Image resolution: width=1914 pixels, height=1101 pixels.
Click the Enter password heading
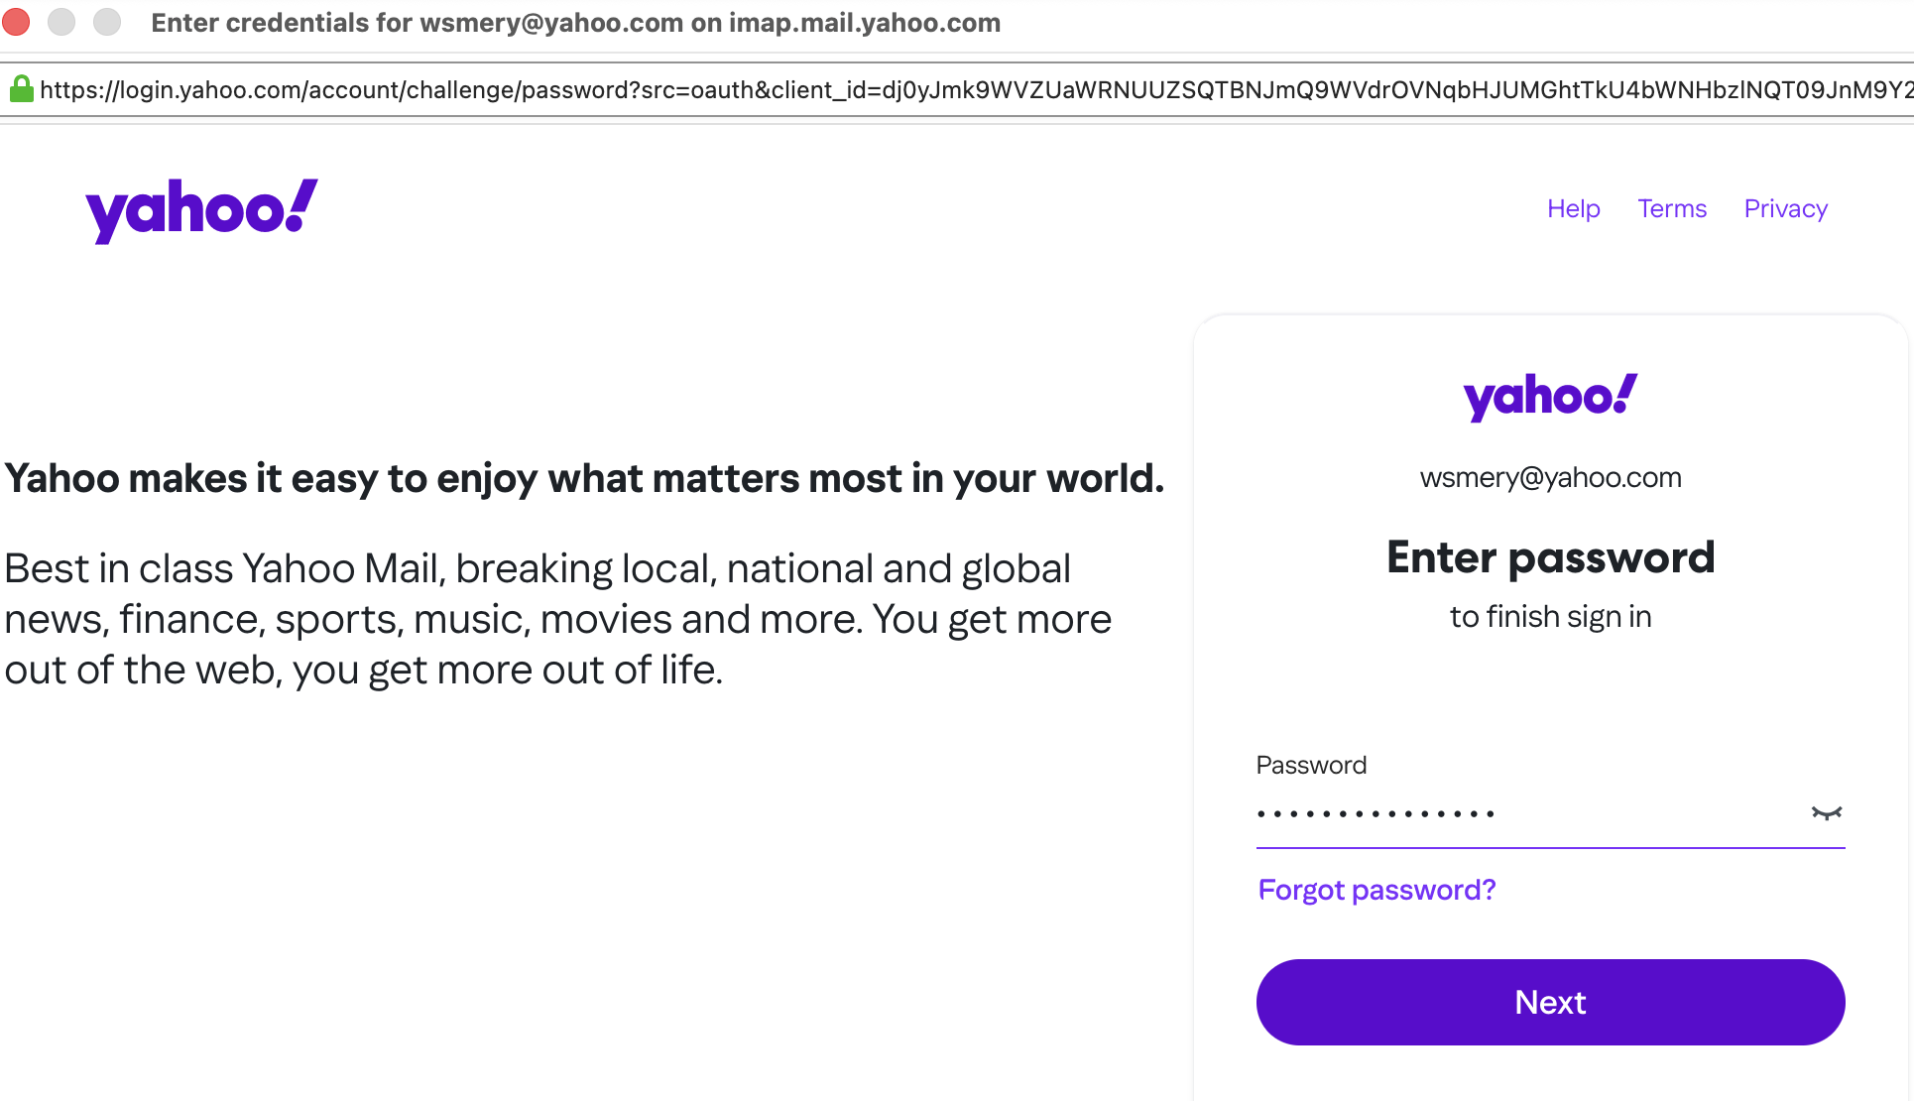(x=1550, y=557)
